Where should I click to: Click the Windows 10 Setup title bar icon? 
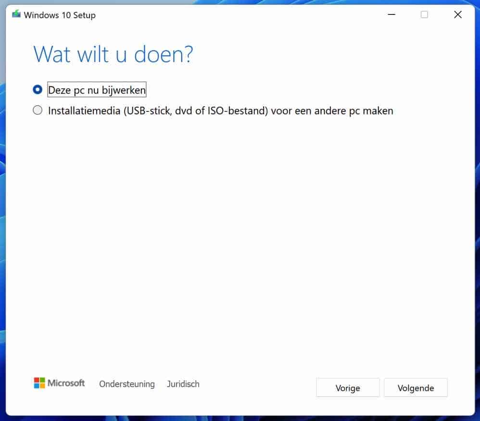(x=16, y=14)
